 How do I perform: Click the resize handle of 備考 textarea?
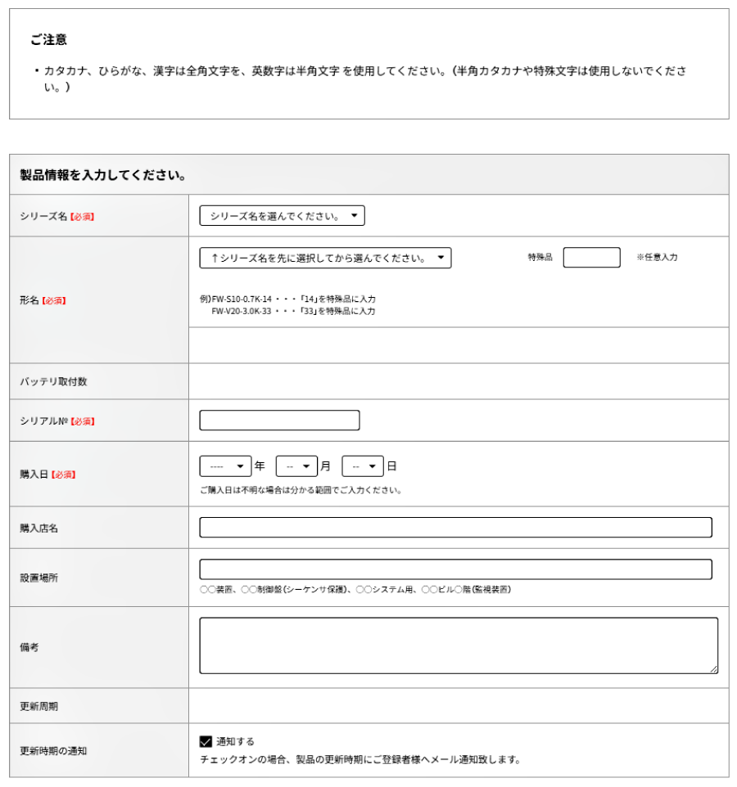click(x=714, y=669)
